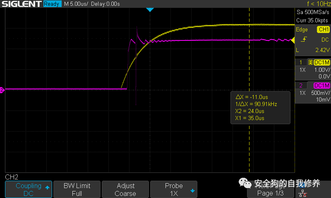Click the X2 = 24.0us cursor value

click(x=249, y=111)
